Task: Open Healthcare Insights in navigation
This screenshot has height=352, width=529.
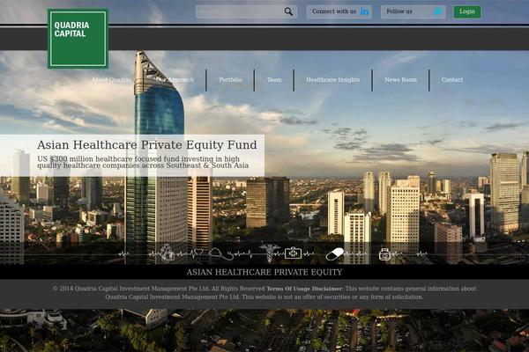Action: (333, 80)
